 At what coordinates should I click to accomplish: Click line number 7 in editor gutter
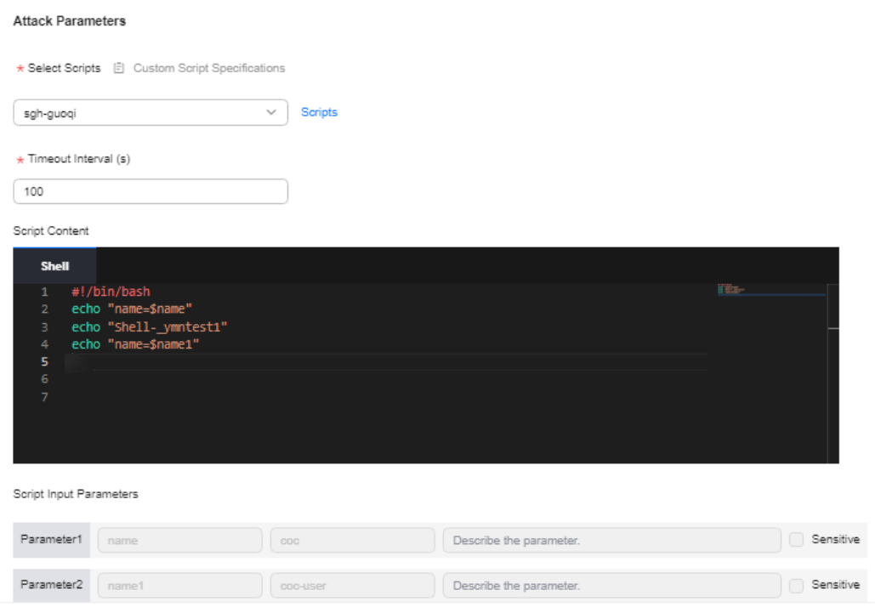tap(45, 397)
